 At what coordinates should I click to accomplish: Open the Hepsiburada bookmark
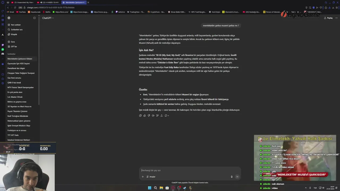(34, 12)
